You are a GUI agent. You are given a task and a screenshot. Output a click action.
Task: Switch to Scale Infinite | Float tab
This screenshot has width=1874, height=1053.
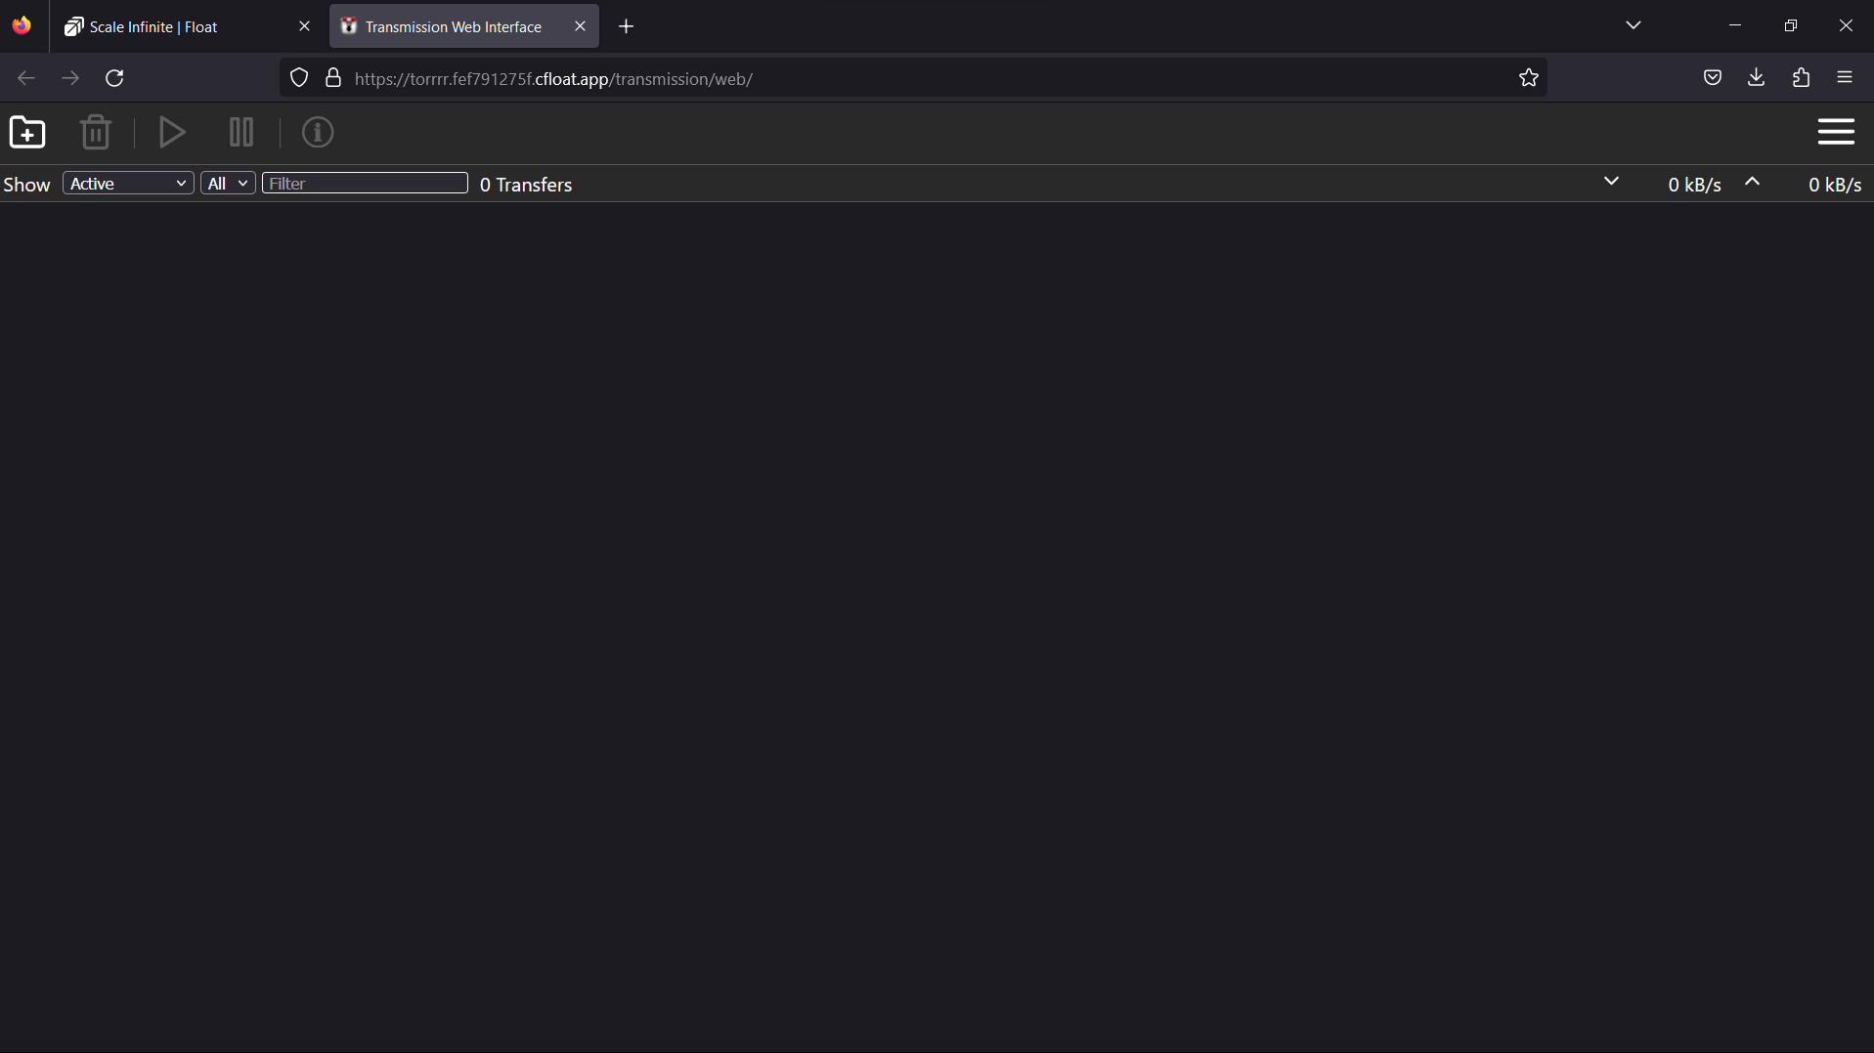click(188, 26)
